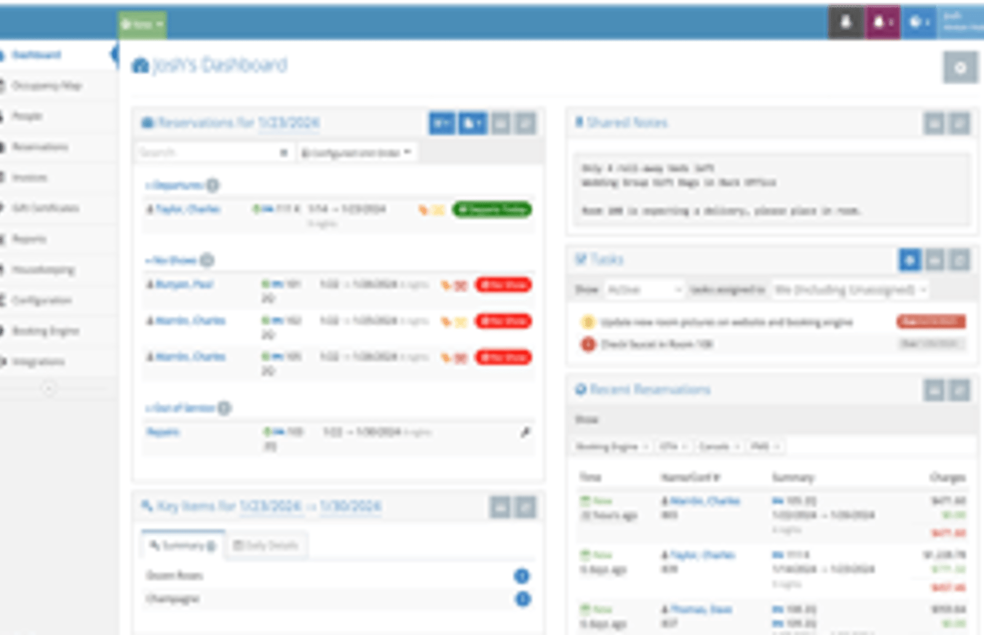Viewport: 984px width, 635px height.
Task: Remove the Booking Engine filter tag
Action: pyautogui.click(x=645, y=447)
